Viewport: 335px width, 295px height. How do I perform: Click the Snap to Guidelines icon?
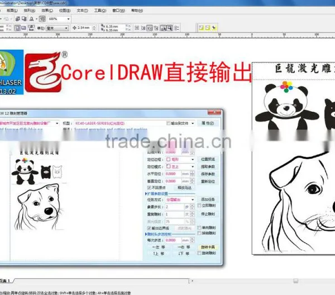pyautogui.click(x=143, y=28)
